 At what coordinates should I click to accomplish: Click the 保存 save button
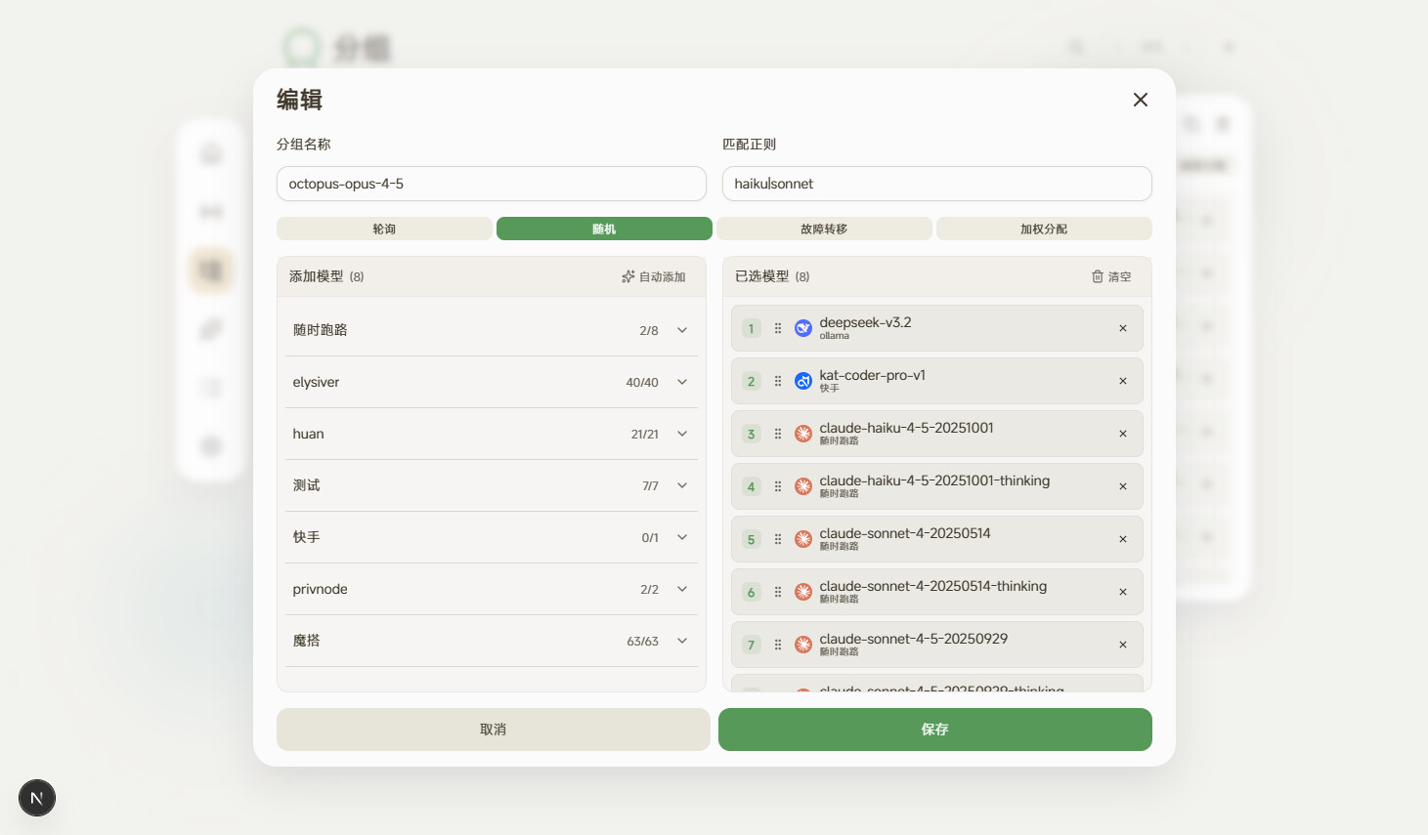pyautogui.click(x=935, y=730)
